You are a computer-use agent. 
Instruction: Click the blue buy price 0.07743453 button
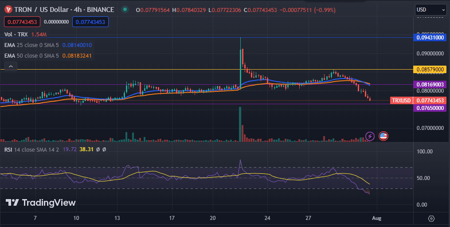click(x=90, y=22)
